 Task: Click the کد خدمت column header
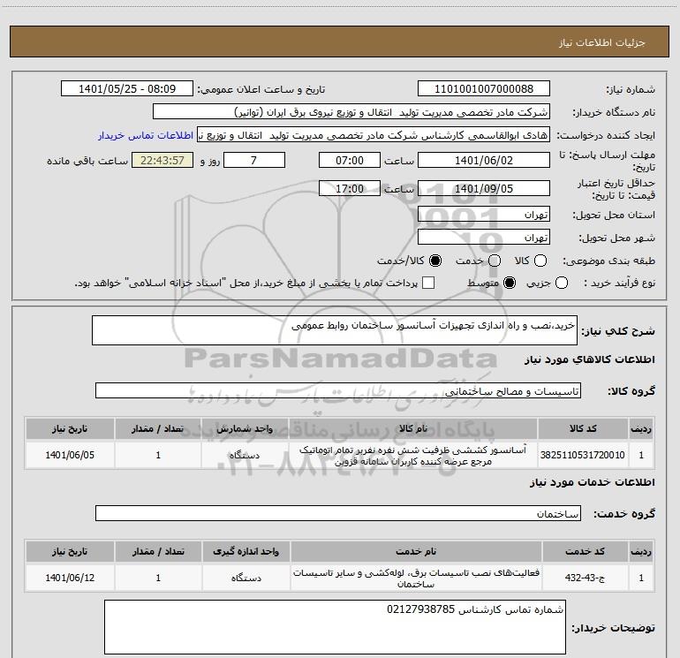[x=585, y=552]
